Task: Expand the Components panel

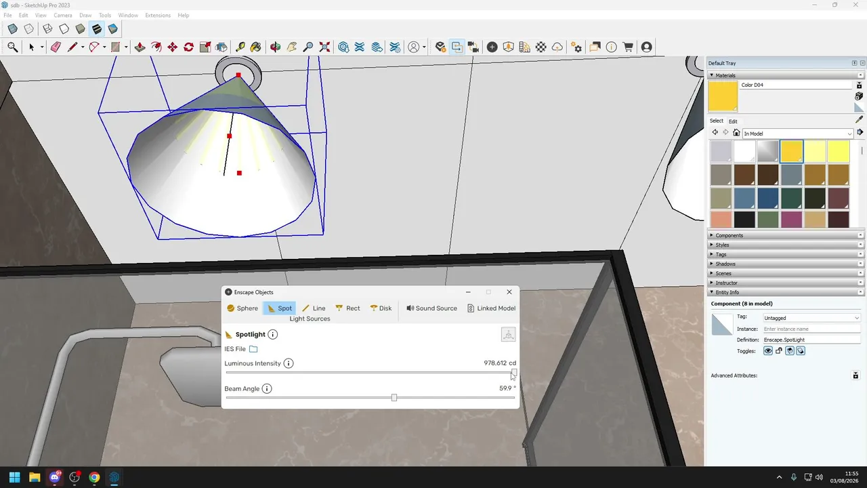Action: coord(786,235)
